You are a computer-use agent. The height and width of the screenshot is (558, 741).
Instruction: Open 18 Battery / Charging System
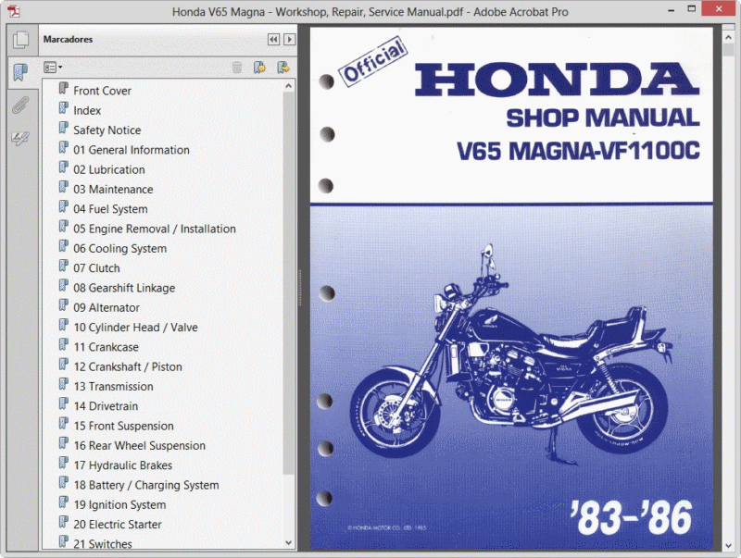click(x=146, y=485)
